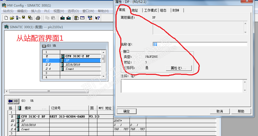Click the short description text box
The height and width of the screenshot is (136, 258).
click(198, 28)
